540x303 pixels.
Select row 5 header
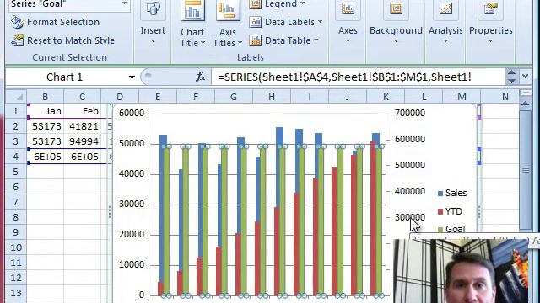click(x=16, y=172)
